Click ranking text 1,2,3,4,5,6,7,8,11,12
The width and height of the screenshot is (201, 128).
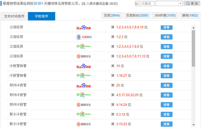point(131,56)
